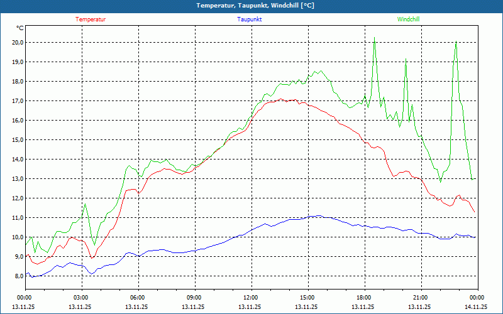Click the green Windchill legend label

[x=408, y=19]
